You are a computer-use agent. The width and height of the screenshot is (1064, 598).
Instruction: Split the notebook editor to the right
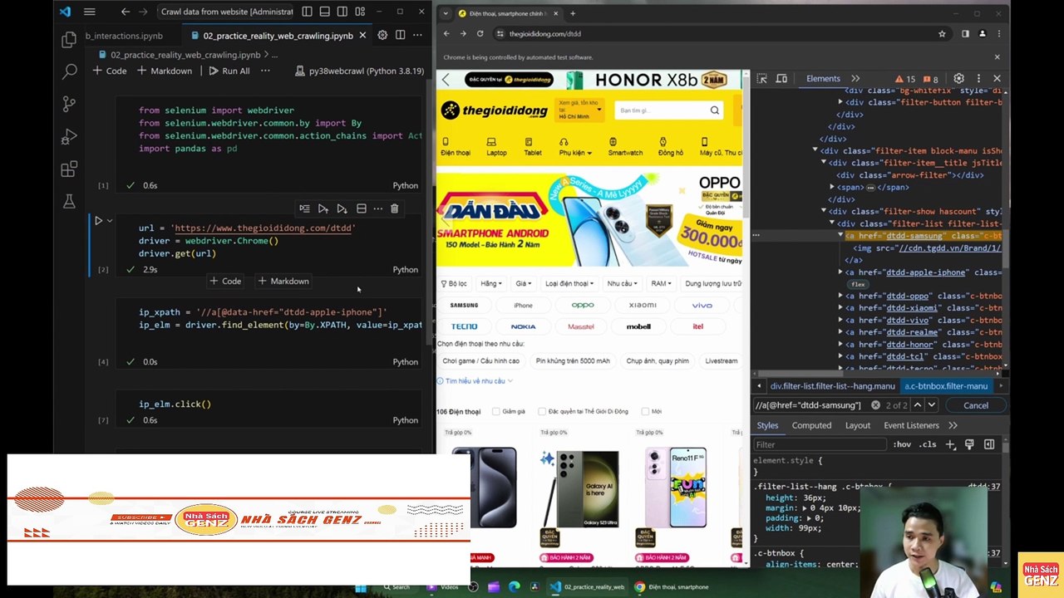[401, 35]
